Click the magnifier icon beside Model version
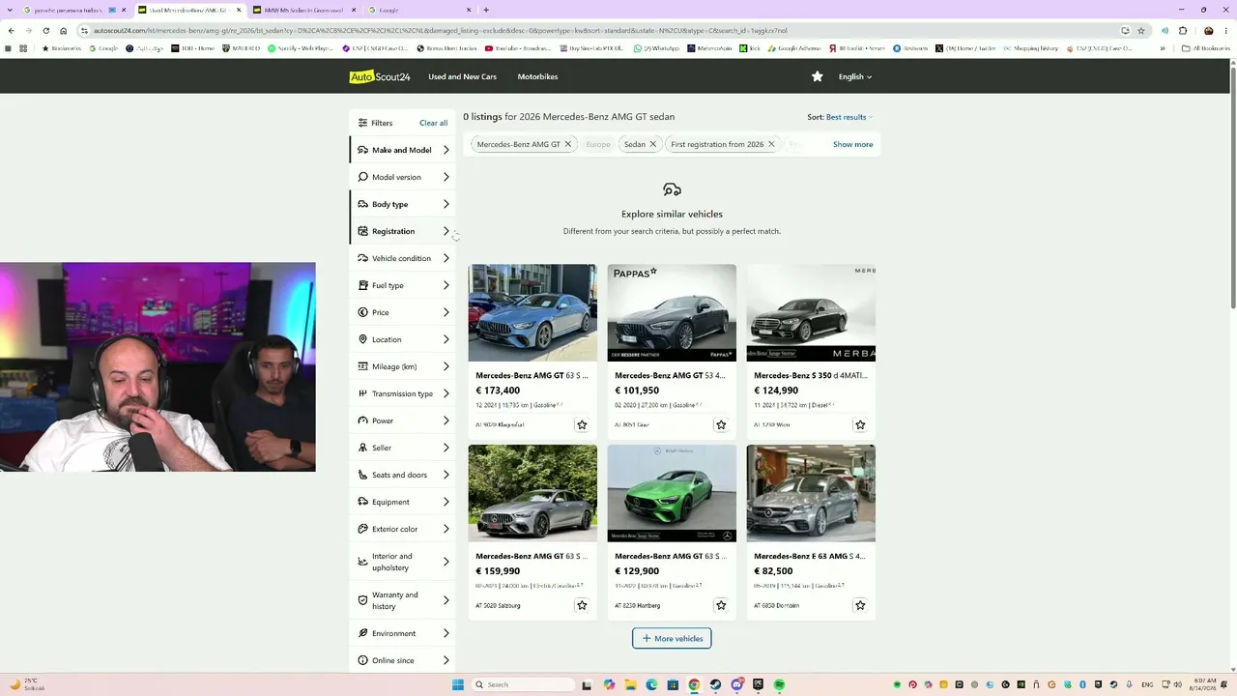The width and height of the screenshot is (1237, 696). tap(362, 177)
